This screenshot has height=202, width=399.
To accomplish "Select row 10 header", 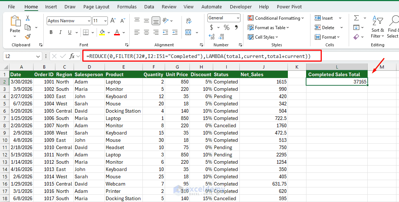I will 5,140.
